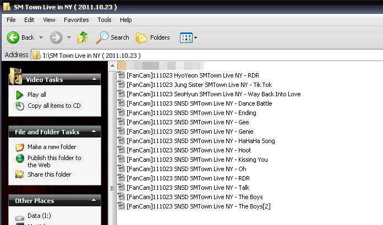This screenshot has width=383, height=225.
Task: Click Publish this folder to the Web
Action: tap(54, 161)
